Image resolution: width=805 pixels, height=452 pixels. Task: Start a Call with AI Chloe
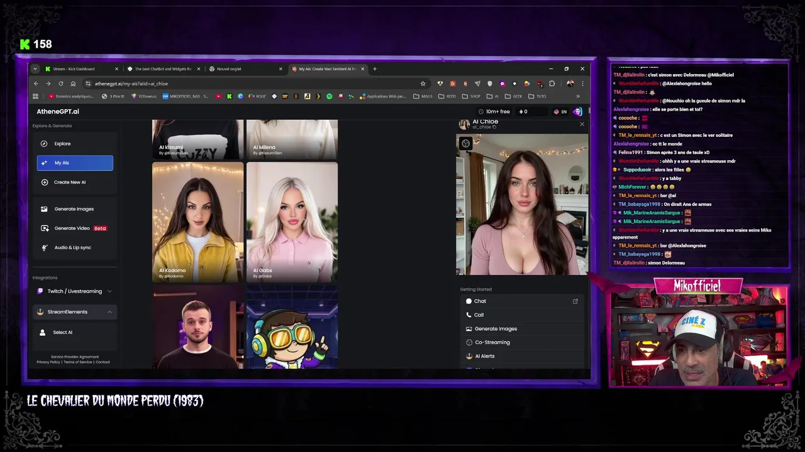[521, 315]
